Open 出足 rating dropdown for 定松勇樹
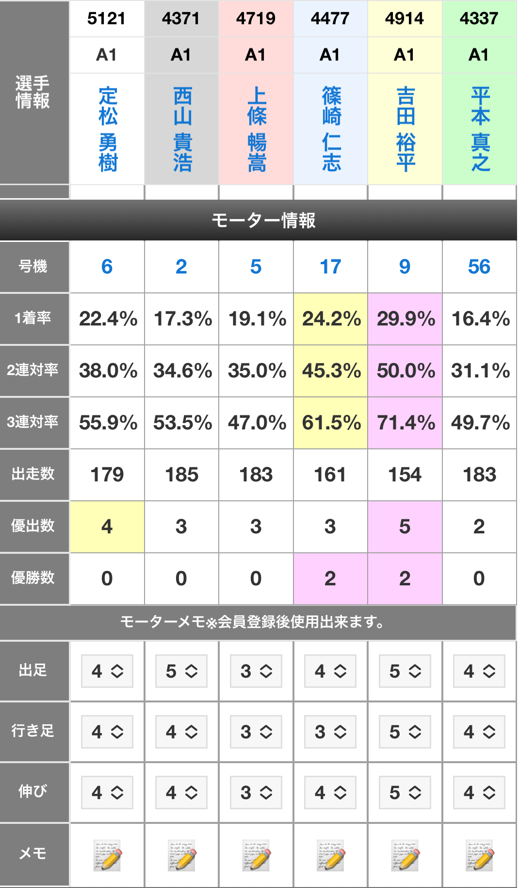 click(x=107, y=671)
